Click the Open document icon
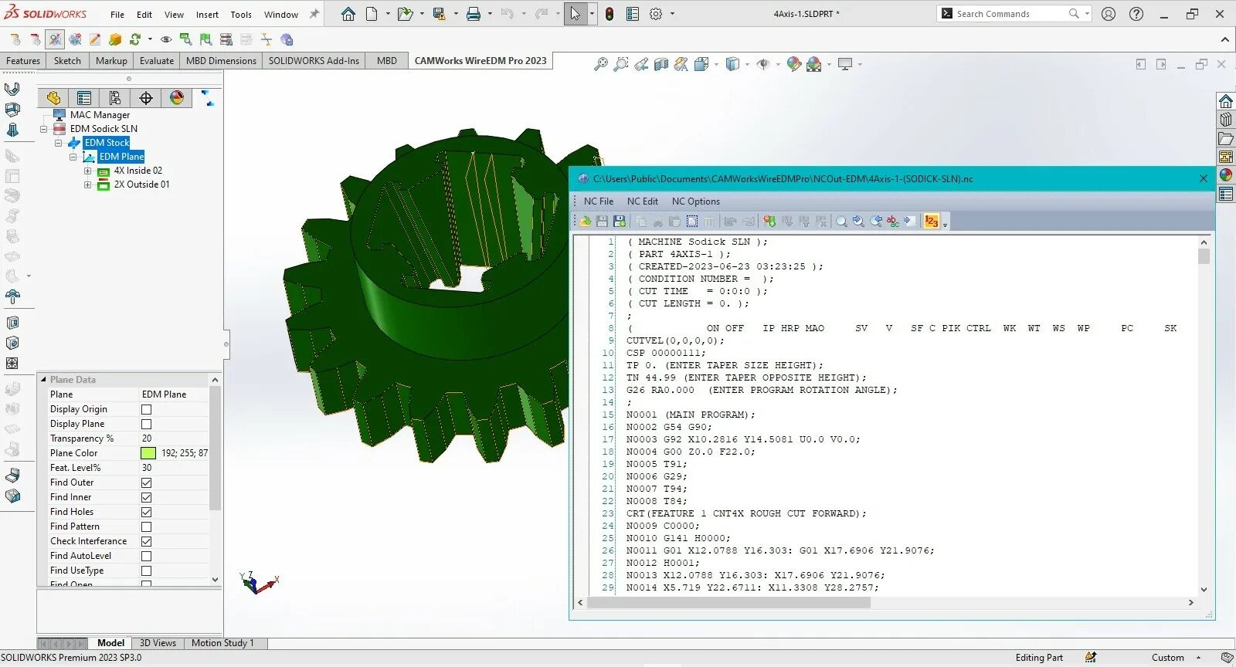The image size is (1236, 667). tap(404, 14)
